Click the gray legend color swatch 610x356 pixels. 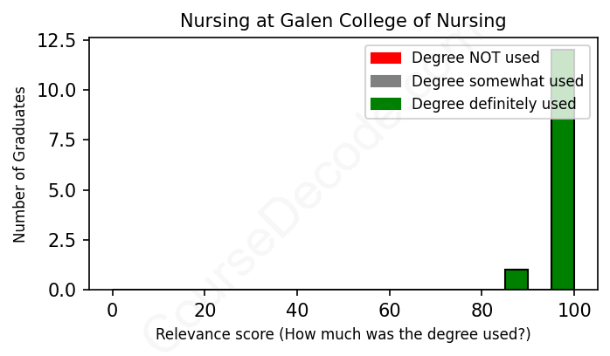click(x=385, y=81)
